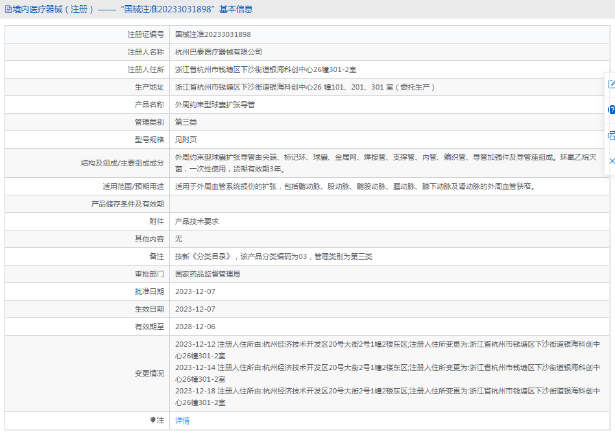Select the 备注 label
Screen dimensions: 615x433
pos(156,256)
